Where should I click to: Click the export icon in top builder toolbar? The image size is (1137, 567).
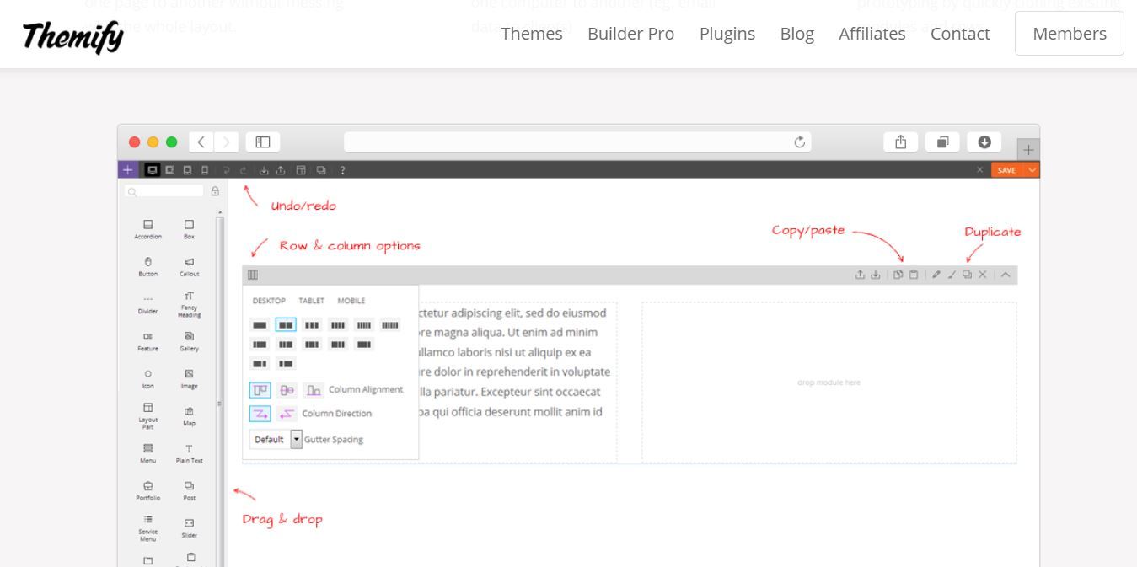click(x=281, y=170)
